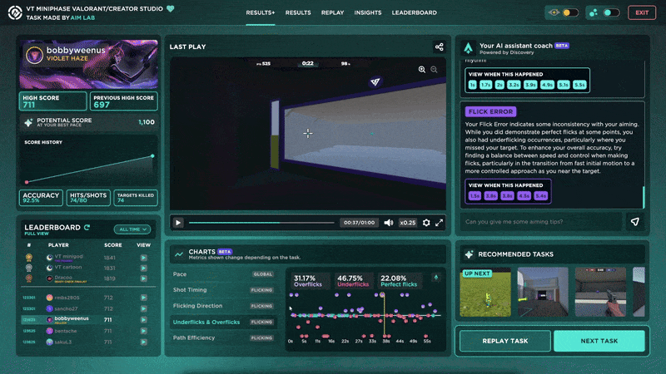Mute the replay volume
This screenshot has width=666, height=374.
click(388, 223)
